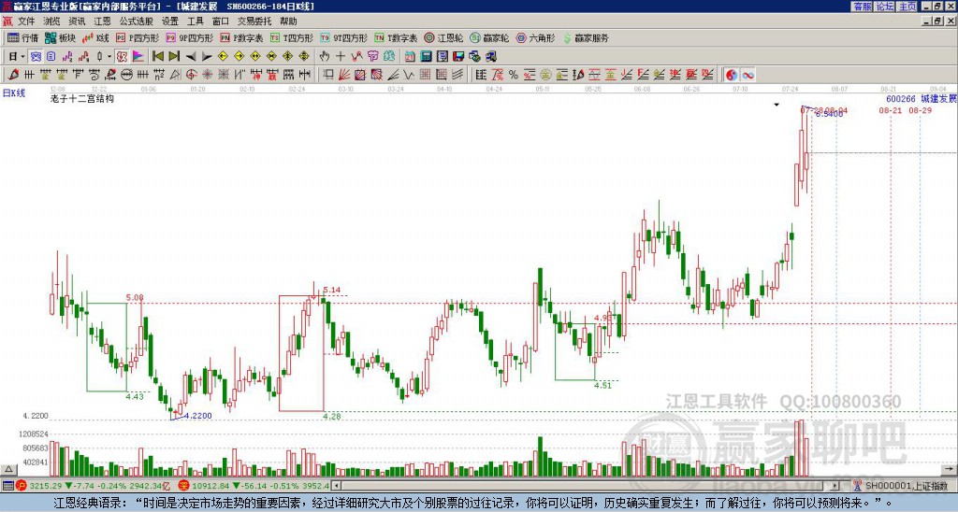
Task: Click the black left-pointing arrow icon
Action: point(191,57)
